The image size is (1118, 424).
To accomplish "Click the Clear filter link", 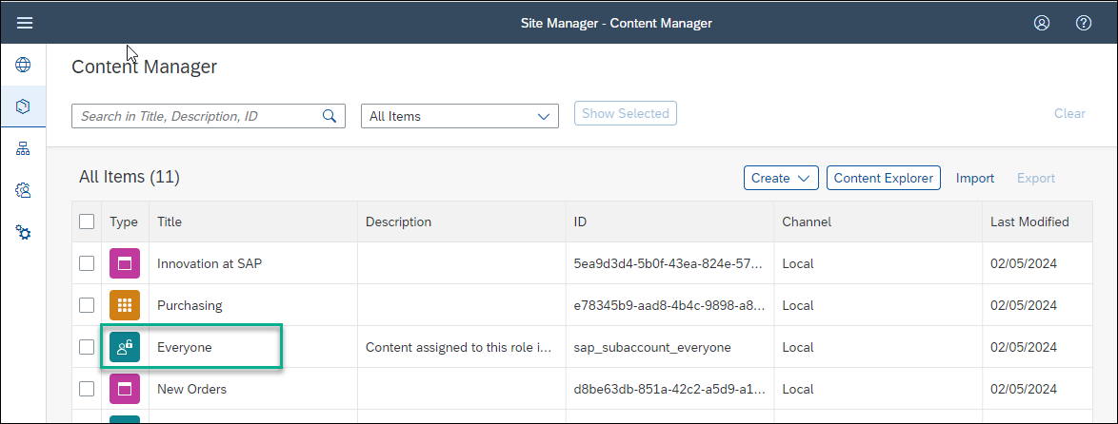I will 1069,113.
